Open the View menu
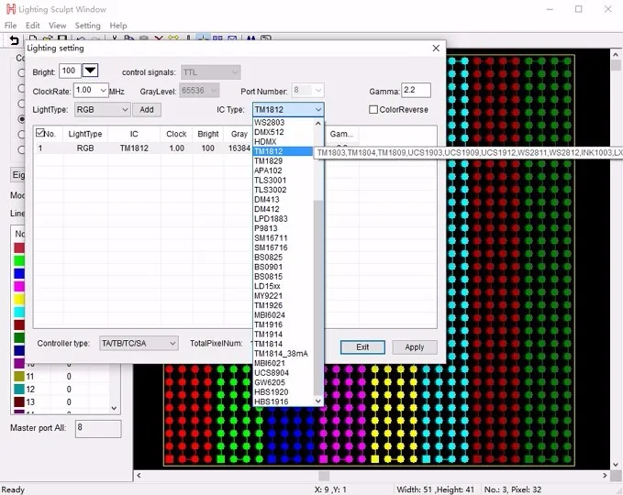 coord(57,26)
